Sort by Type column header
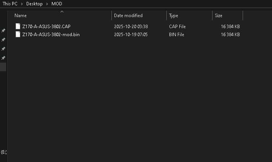272x162 pixels. coord(174,16)
